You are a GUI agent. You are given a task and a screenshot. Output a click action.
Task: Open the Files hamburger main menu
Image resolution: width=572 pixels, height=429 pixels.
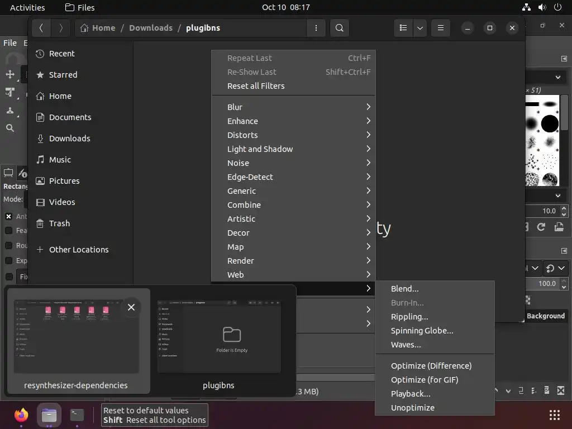point(440,28)
